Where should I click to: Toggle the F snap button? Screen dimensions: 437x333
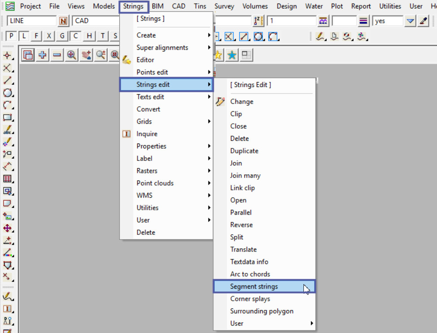coord(36,36)
